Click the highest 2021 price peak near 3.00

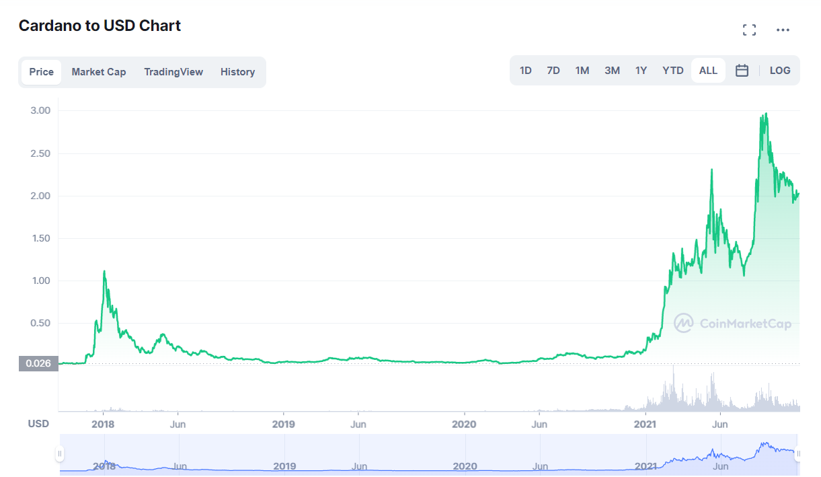coord(767,114)
